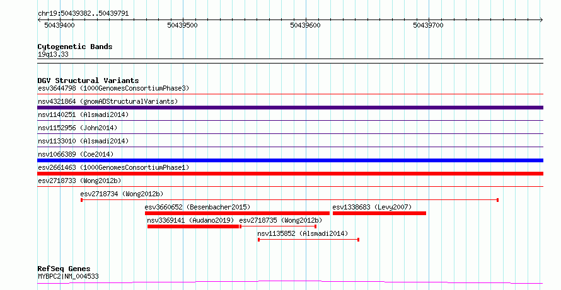Image resolution: width=561 pixels, height=290 pixels.
Task: Open the esv3660652 (Besenbacher2015) label
Action: coord(197,207)
